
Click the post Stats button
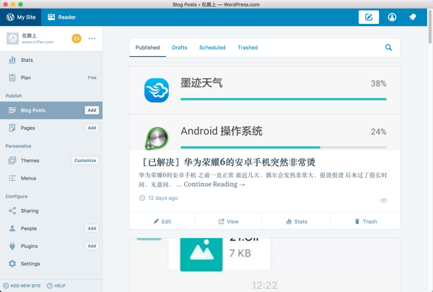[297, 221]
